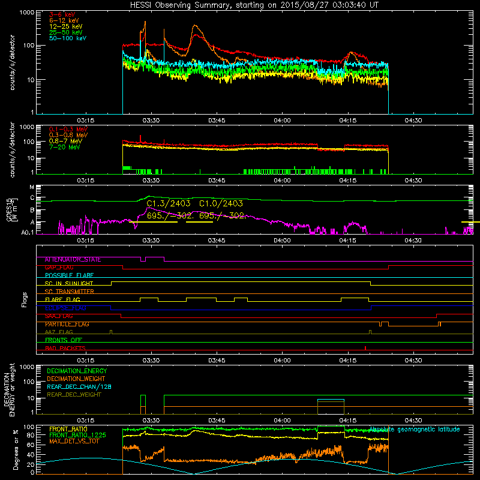Click the C1.0/2403 flare annotation
The width and height of the screenshot is (480, 480).
tap(221, 203)
